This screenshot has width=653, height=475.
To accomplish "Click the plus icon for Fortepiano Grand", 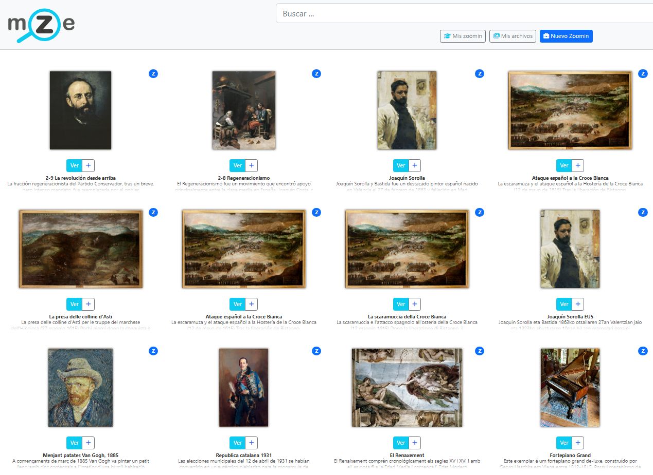I will (x=578, y=443).
